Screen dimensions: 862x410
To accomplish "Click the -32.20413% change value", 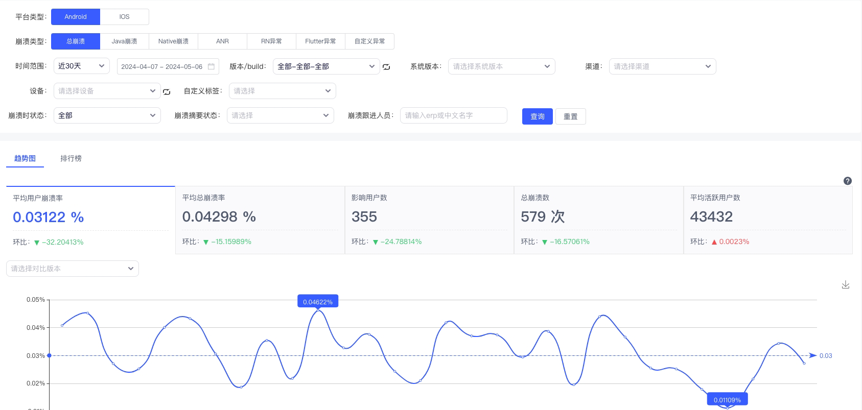I will (62, 242).
